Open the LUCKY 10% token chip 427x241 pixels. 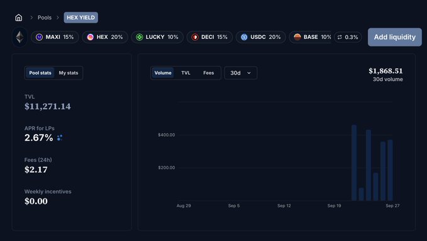pos(157,37)
